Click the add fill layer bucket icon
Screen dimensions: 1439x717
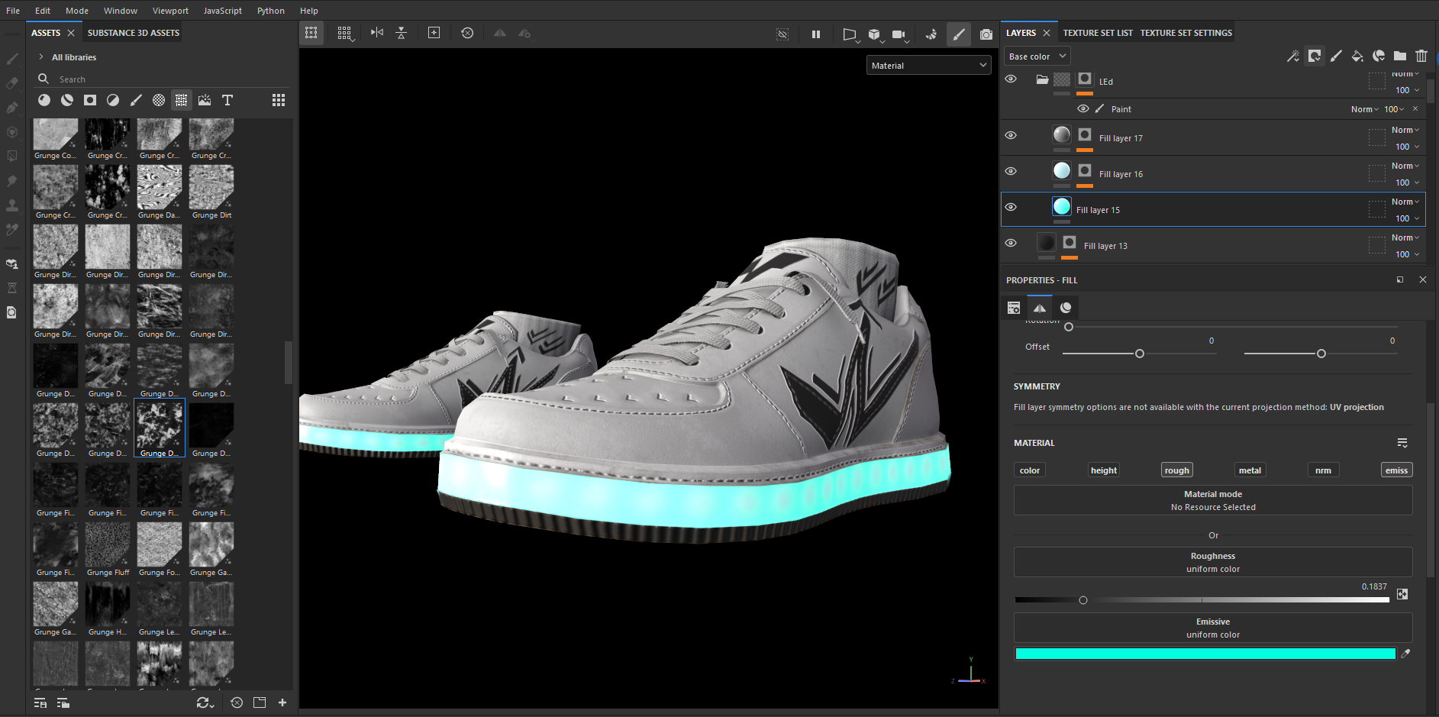click(1357, 56)
